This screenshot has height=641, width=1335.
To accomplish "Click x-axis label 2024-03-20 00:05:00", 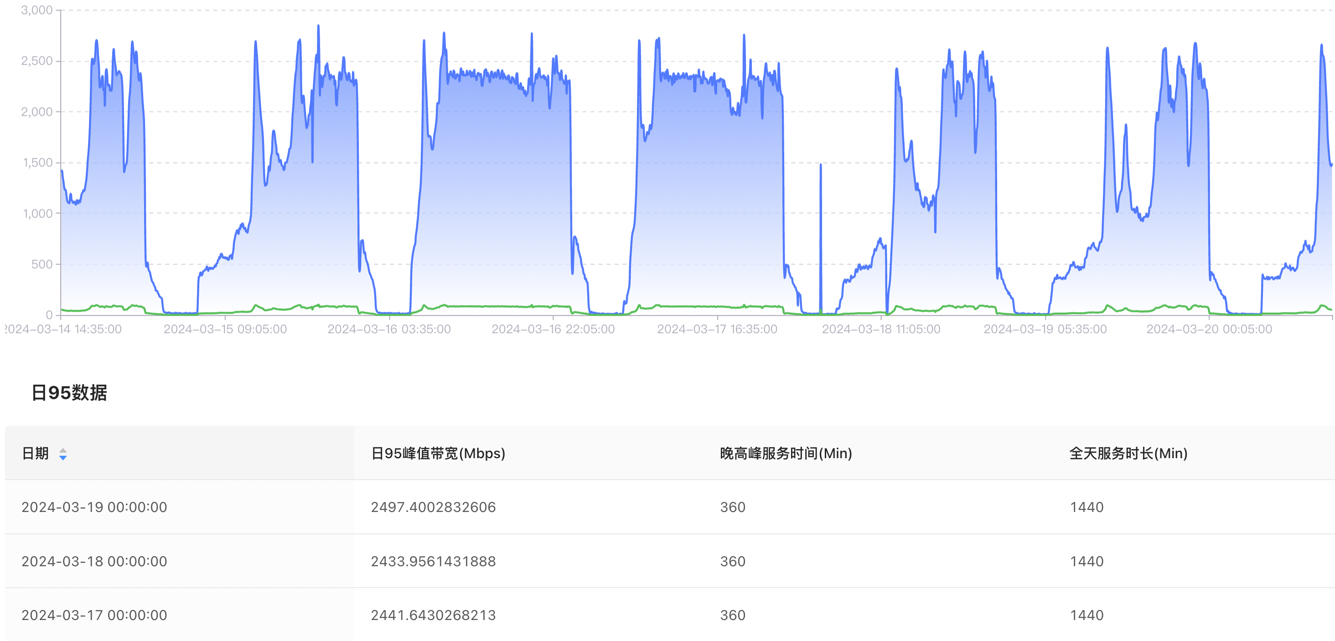I will click(x=1209, y=329).
